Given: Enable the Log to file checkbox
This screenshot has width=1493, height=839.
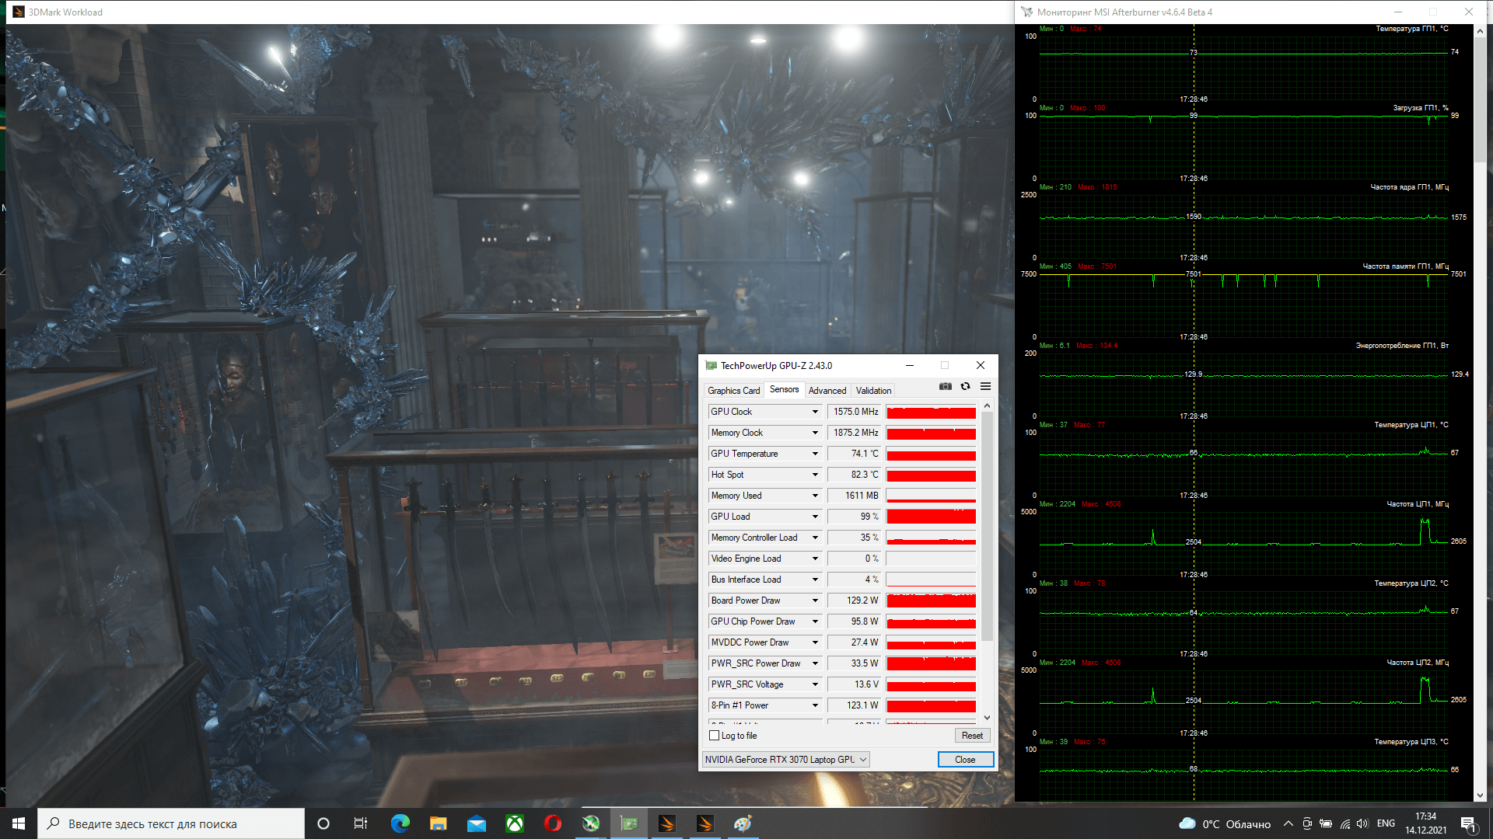Looking at the screenshot, I should (714, 736).
